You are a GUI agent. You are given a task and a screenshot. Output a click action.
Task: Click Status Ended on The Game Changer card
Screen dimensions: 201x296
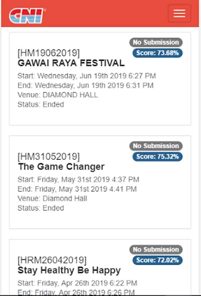pyautogui.click(x=41, y=208)
